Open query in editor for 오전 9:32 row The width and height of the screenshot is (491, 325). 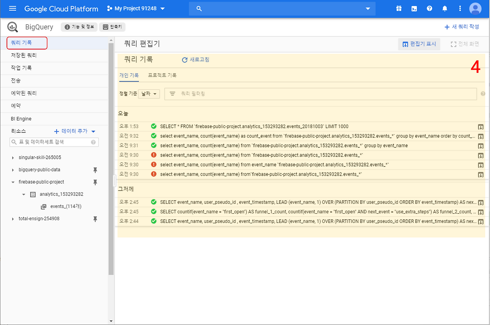tap(480, 137)
